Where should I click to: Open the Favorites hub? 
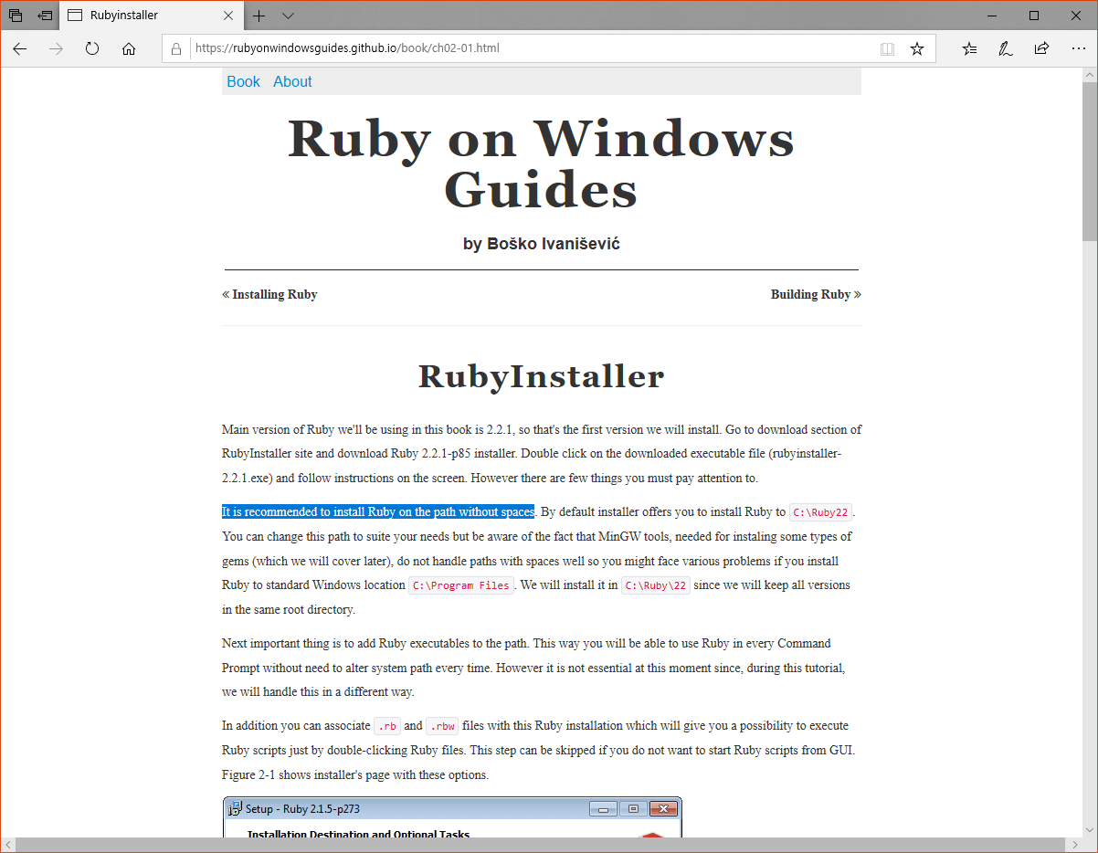[969, 48]
